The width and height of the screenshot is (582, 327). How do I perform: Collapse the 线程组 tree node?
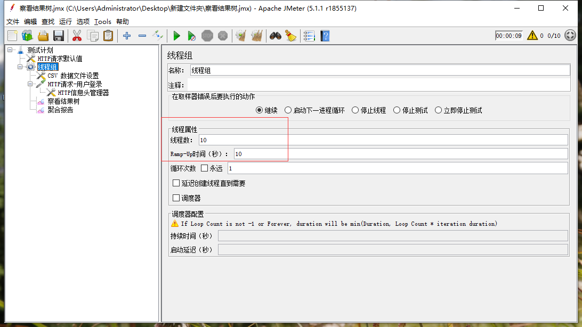[x=20, y=67]
